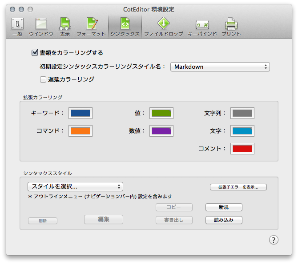Uncheck 書類をカラーリングする checkbox

click(x=35, y=53)
